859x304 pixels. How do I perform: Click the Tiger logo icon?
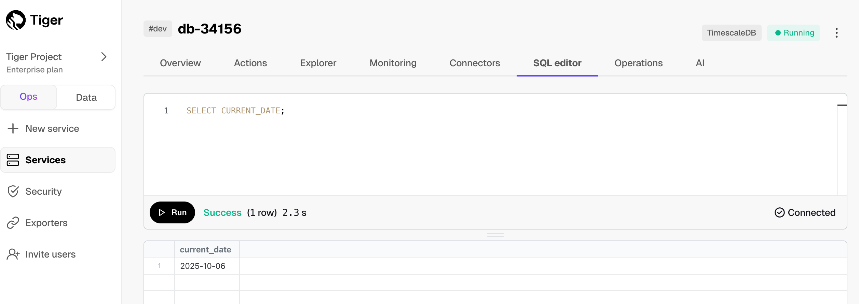pos(16,20)
